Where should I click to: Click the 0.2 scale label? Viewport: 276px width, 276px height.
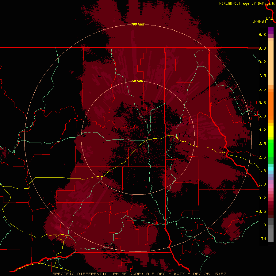[x=262, y=198]
